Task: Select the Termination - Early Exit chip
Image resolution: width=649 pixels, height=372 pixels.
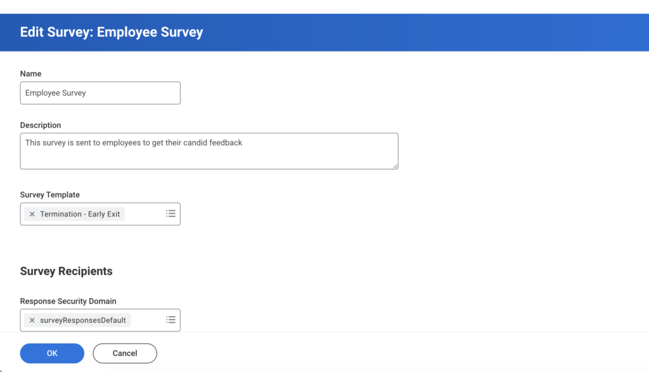Action: 80,214
